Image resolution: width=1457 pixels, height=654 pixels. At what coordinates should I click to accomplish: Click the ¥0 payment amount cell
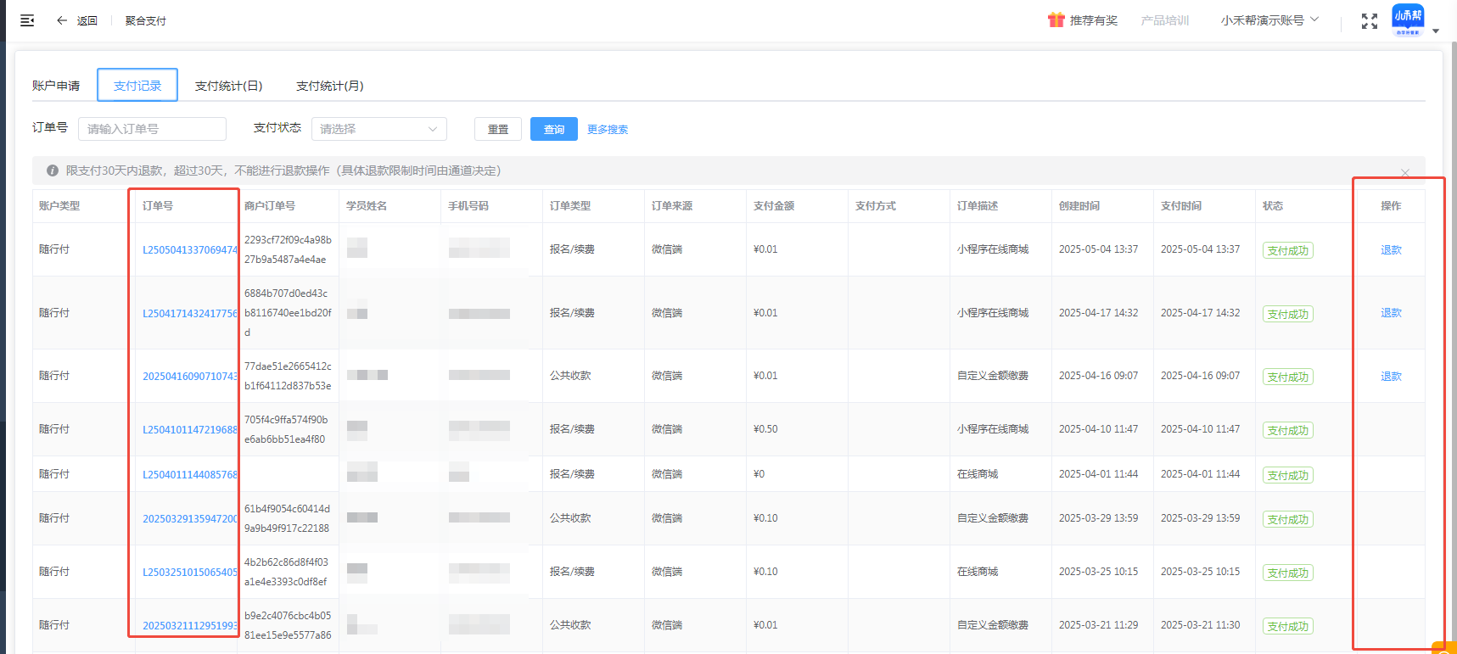coord(759,474)
